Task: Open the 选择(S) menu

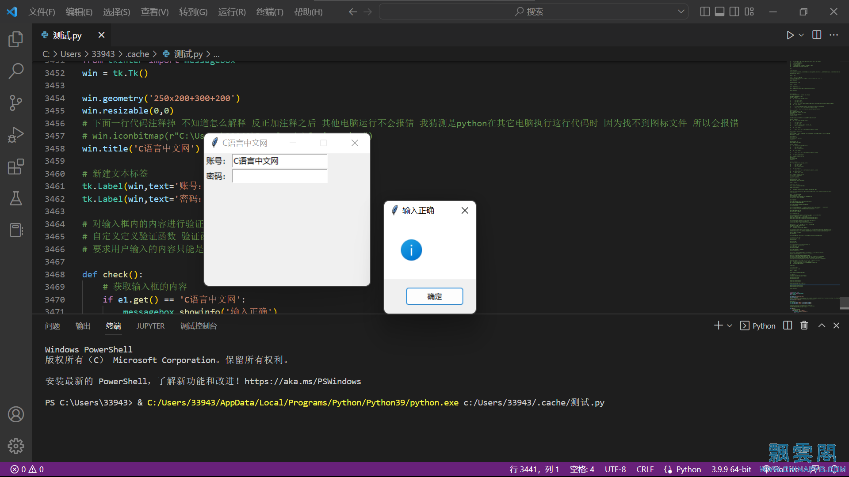Action: 117,12
